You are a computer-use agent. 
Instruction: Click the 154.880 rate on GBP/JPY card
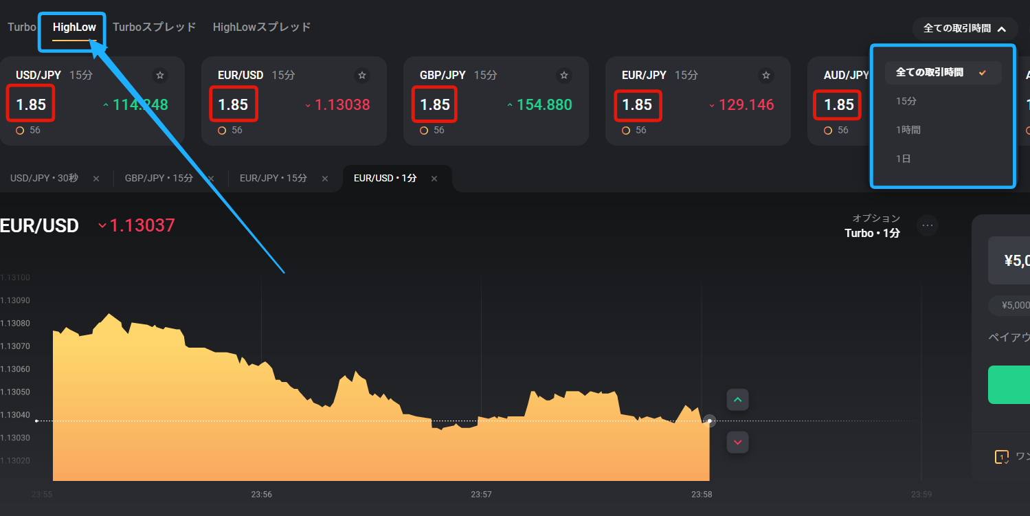(544, 105)
